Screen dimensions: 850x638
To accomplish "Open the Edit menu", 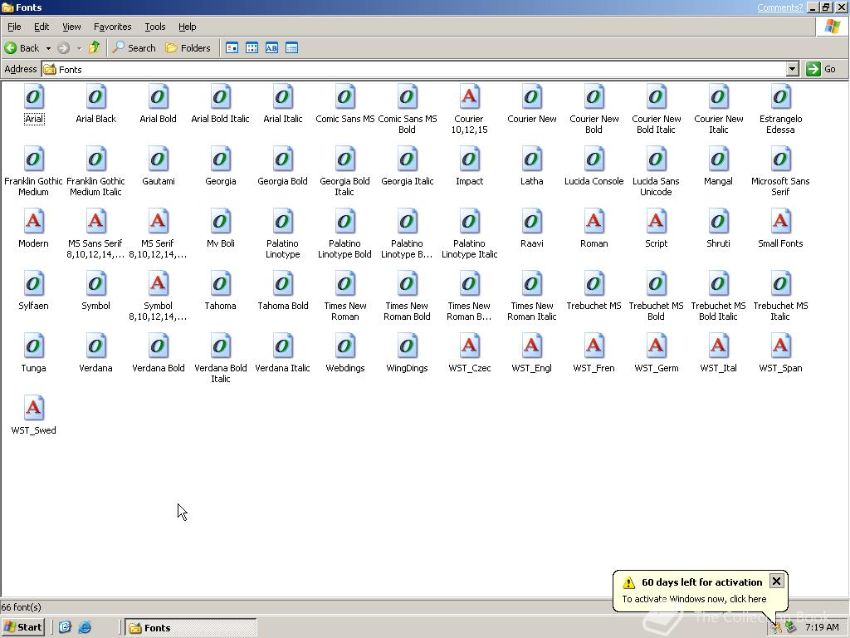I will click(x=42, y=27).
